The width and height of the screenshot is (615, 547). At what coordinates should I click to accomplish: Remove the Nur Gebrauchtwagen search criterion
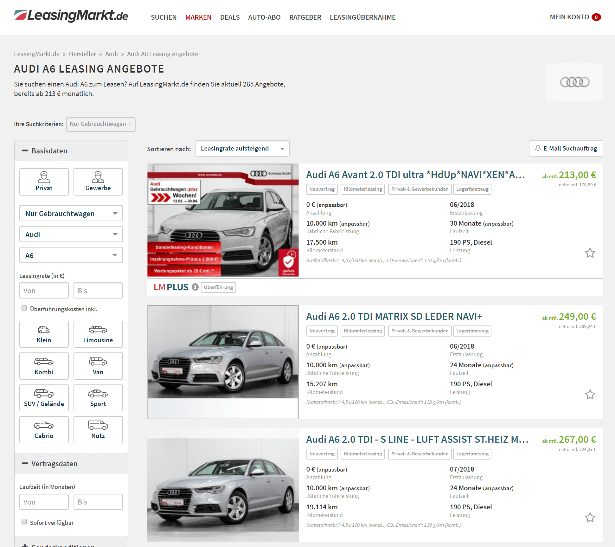tap(130, 124)
